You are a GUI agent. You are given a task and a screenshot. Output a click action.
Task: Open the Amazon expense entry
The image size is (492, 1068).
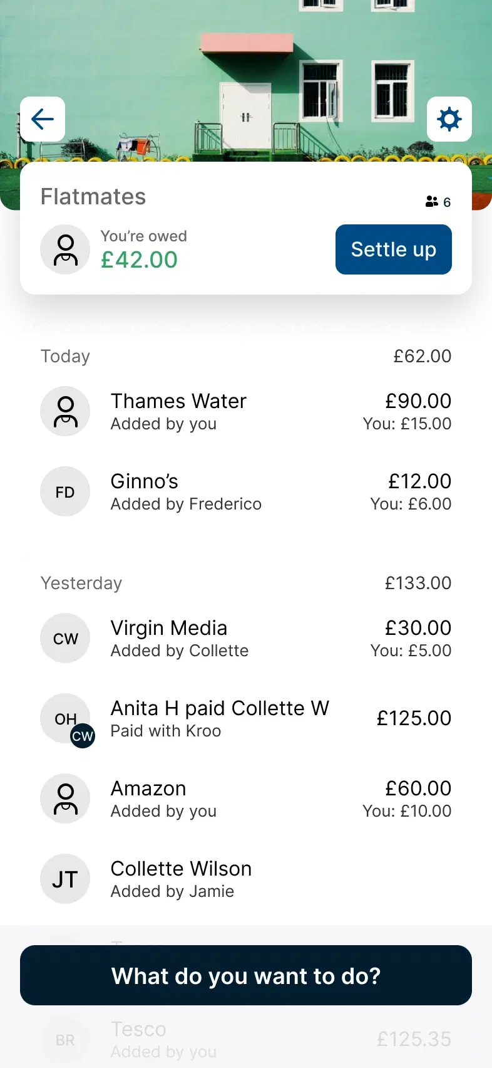tap(246, 798)
